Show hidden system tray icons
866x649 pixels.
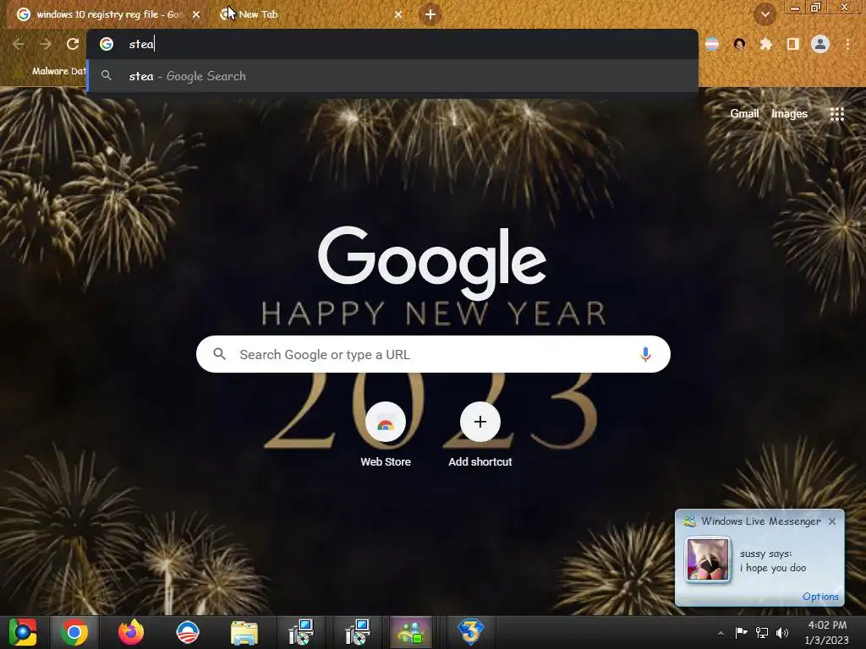(721, 633)
